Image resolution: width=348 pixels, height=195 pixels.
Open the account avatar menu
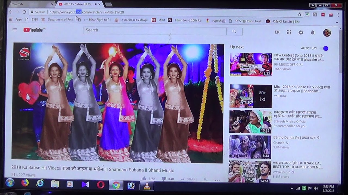327,33
